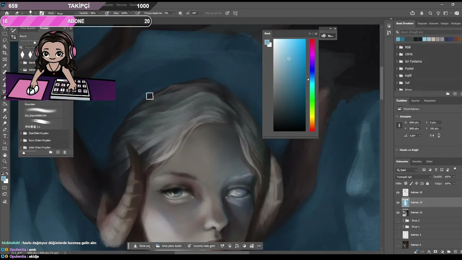Hide layer Katman 15
462x260 pixels.
tap(398, 213)
